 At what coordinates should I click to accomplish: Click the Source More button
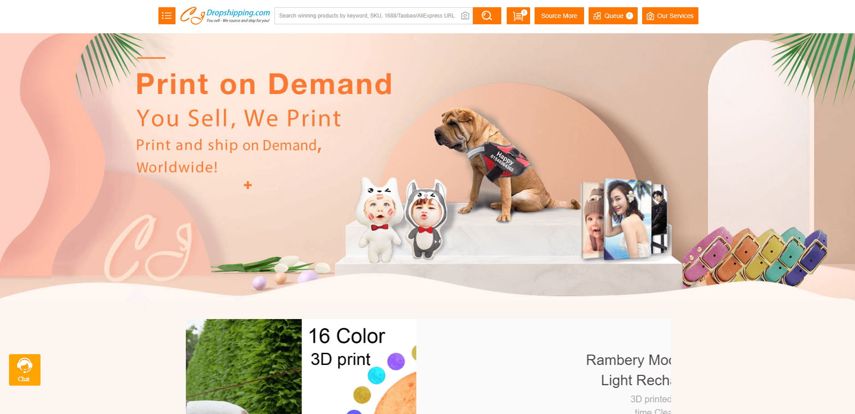point(559,16)
